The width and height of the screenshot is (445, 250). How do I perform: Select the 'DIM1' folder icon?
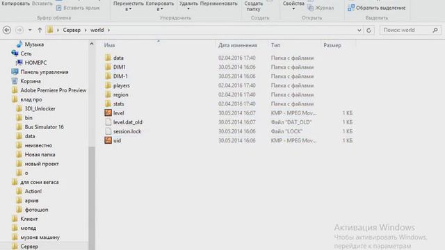point(108,67)
